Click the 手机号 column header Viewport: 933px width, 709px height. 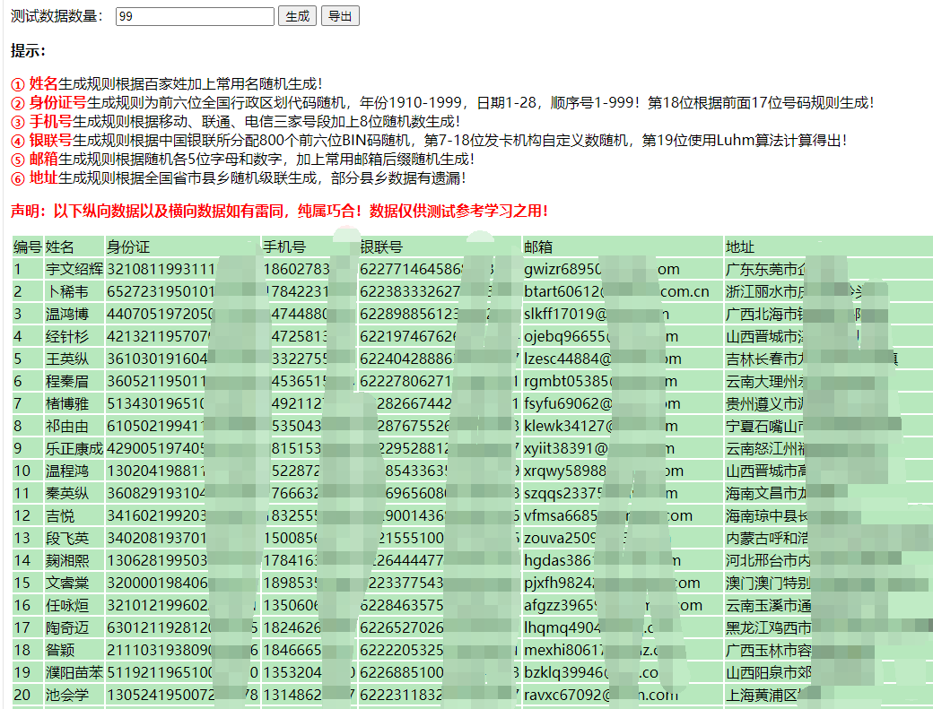point(284,247)
